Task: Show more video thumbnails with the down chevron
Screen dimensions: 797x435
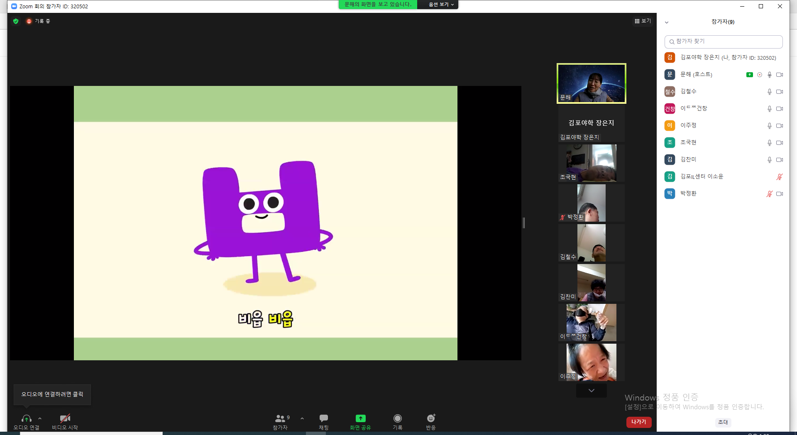Action: pyautogui.click(x=592, y=391)
